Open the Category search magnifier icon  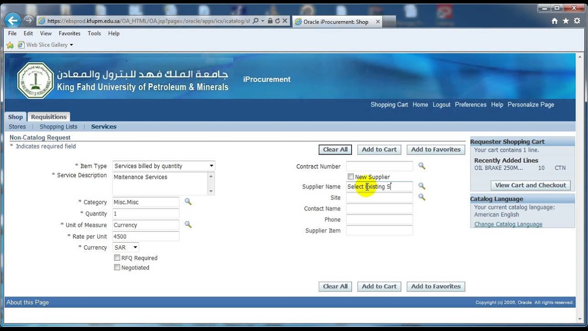point(188,202)
